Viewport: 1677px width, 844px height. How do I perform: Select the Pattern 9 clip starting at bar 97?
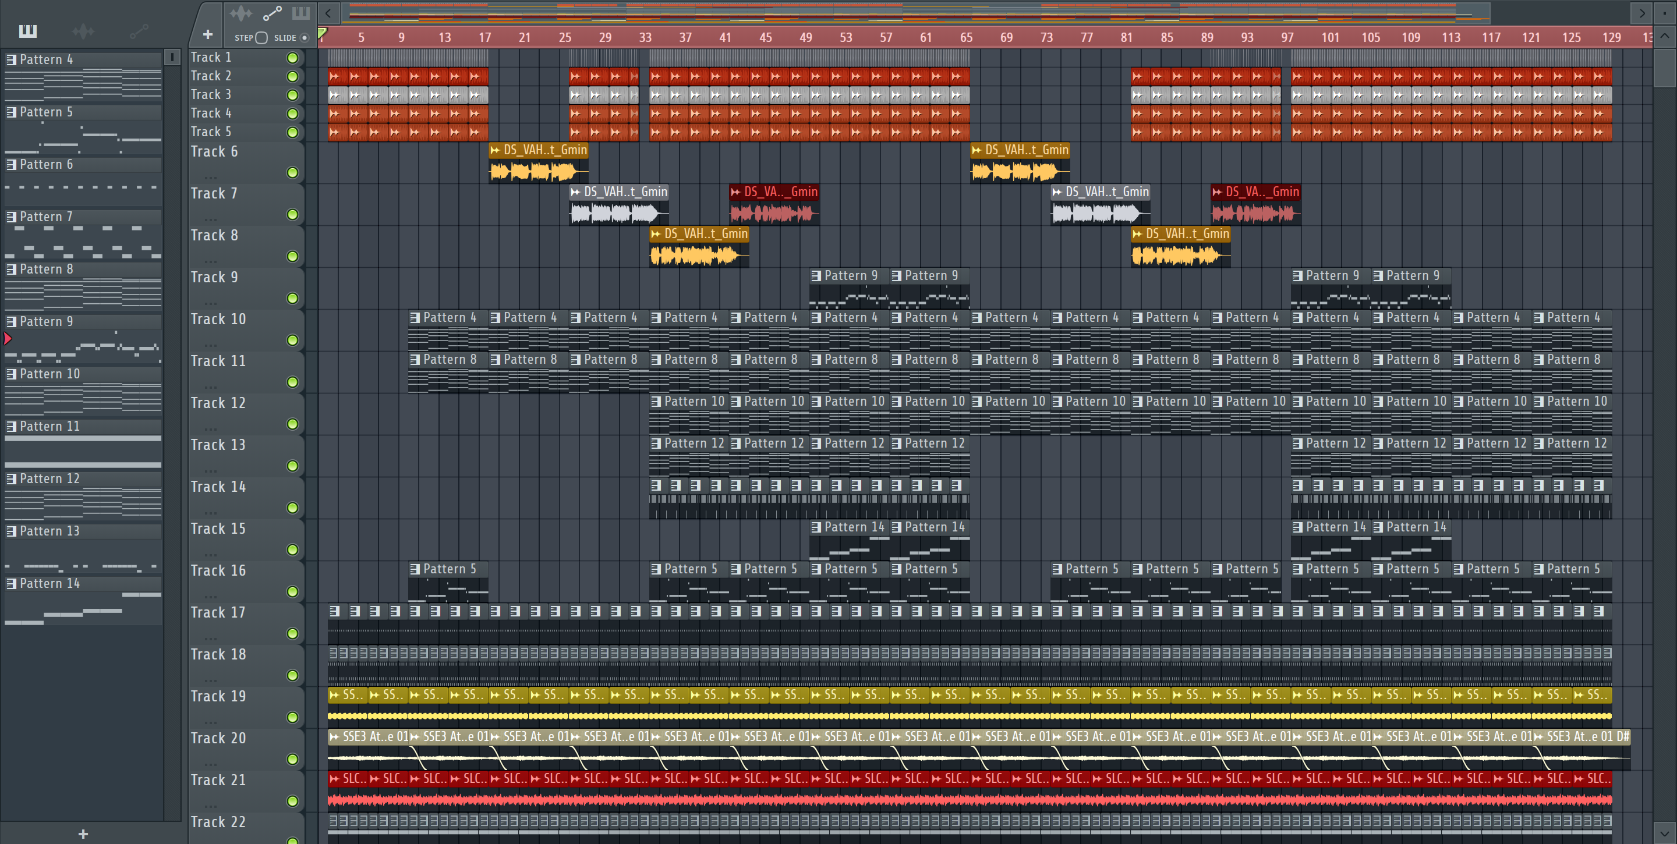1331,288
